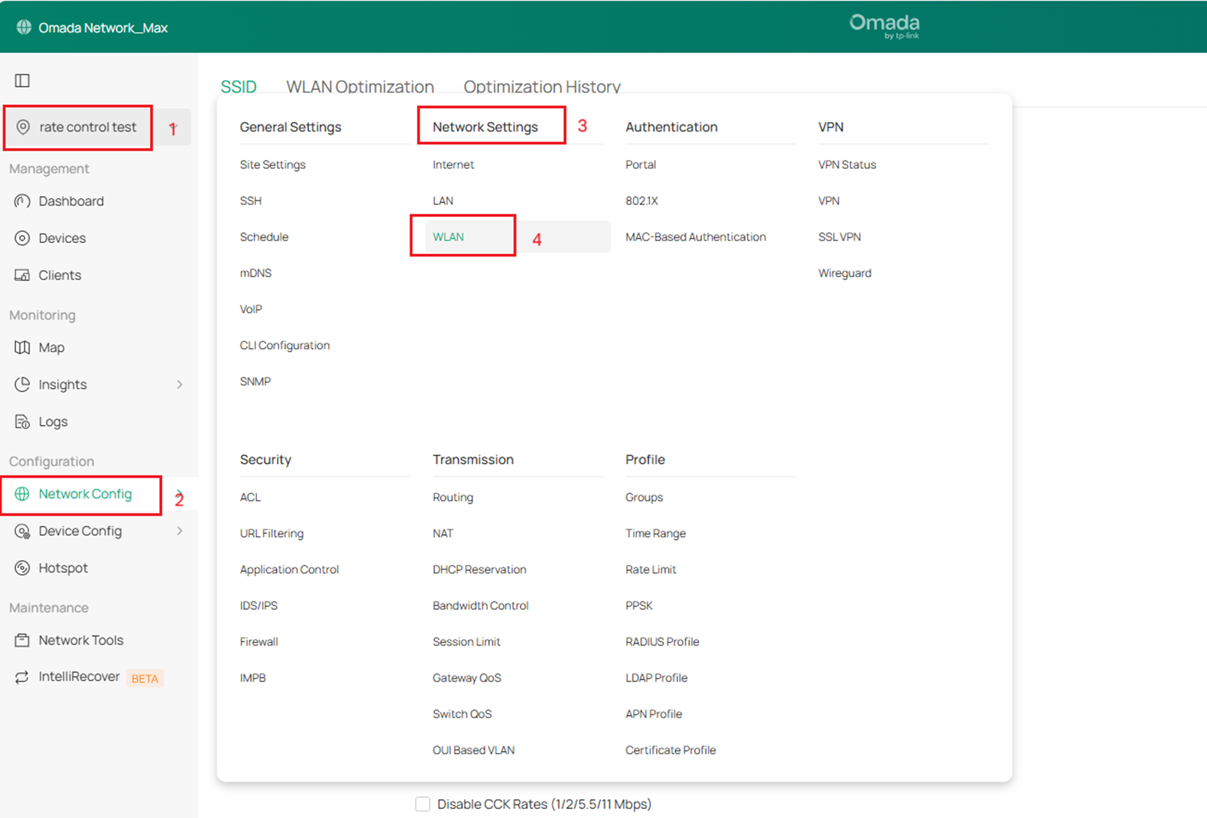This screenshot has height=818, width=1207.
Task: Open MAC-Based Authentication settings
Action: pos(695,236)
